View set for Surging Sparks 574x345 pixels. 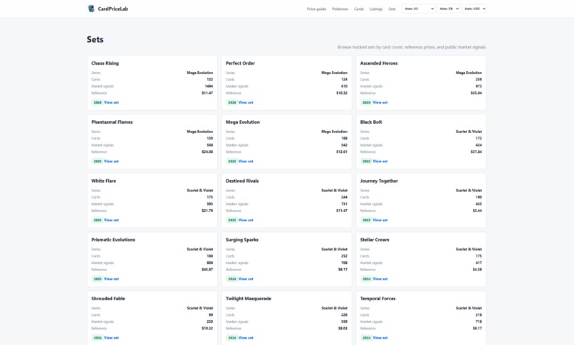pyautogui.click(x=246, y=279)
